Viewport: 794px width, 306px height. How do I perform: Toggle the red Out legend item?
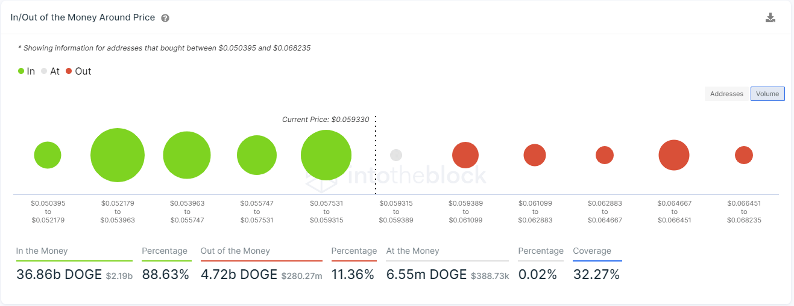click(x=78, y=71)
